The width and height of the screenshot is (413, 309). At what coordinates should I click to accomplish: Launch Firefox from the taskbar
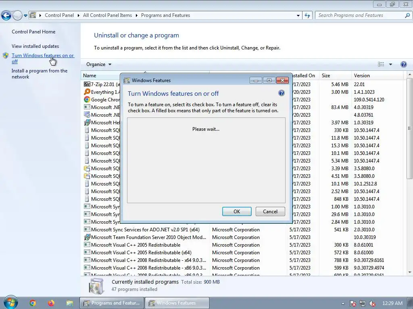pos(51,303)
